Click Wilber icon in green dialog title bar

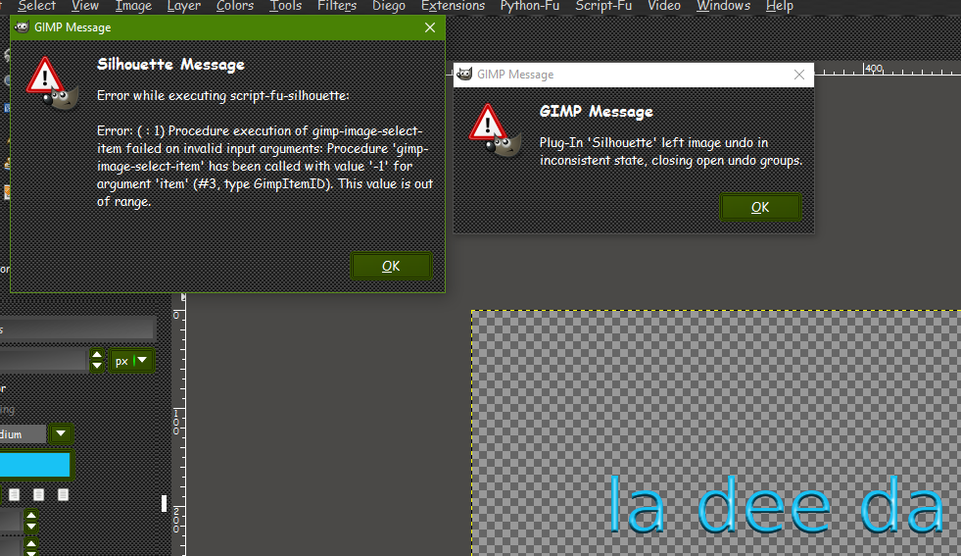(x=23, y=27)
